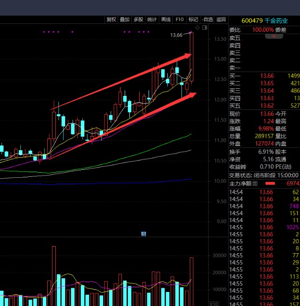
Task: Open the F10 company info page
Action: [x=180, y=20]
